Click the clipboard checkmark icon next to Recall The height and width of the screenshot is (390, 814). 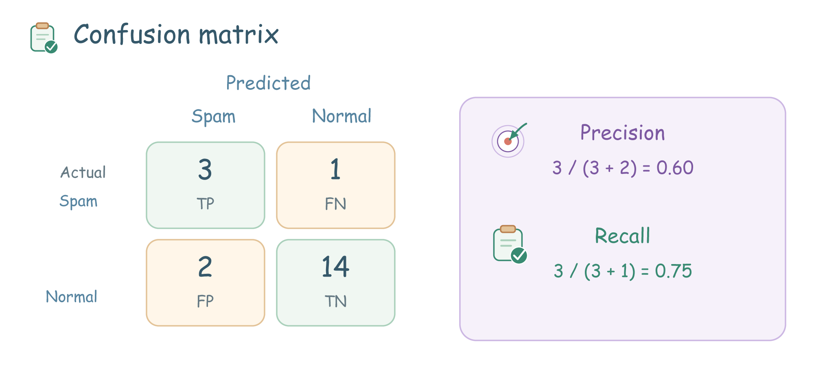tap(510, 244)
